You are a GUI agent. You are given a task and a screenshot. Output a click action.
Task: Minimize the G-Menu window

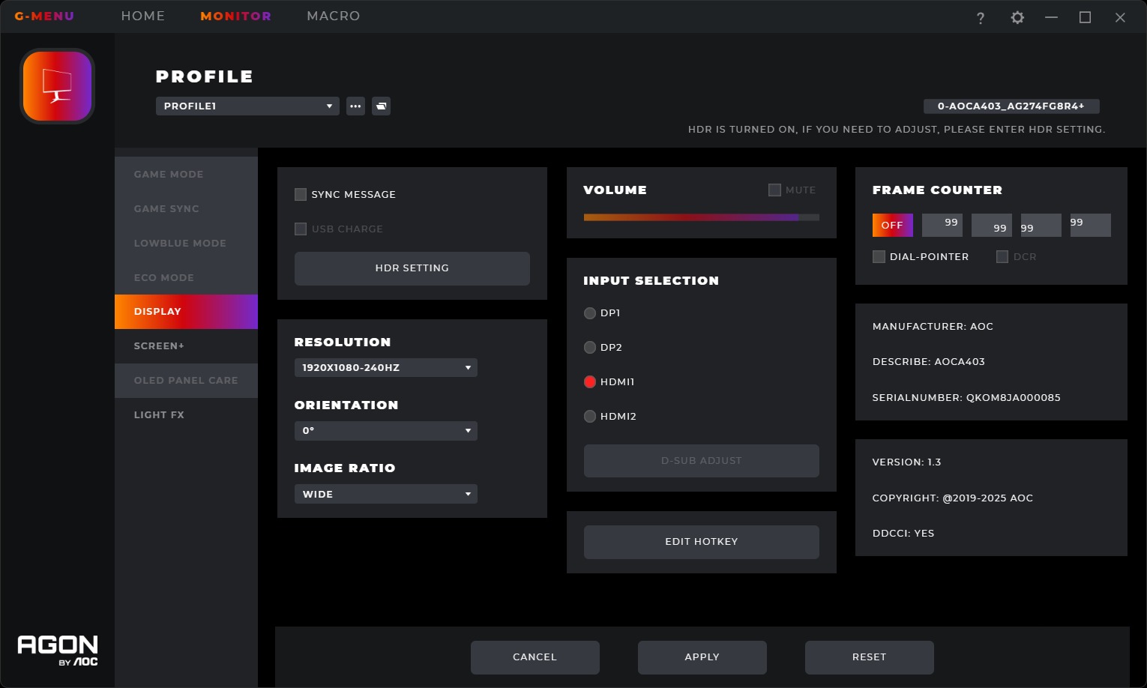[x=1051, y=17]
